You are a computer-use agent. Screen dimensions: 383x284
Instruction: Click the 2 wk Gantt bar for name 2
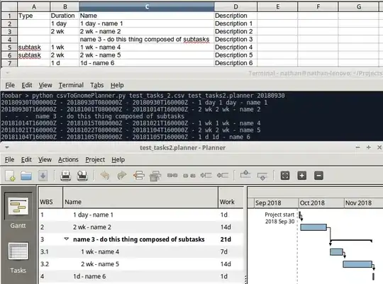coord(313,227)
